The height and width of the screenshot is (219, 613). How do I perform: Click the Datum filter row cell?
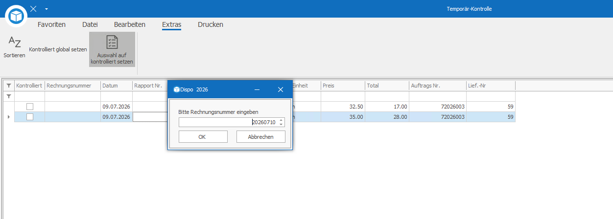[117, 96]
